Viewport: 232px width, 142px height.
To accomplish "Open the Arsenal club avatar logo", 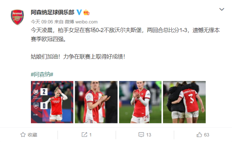I will coord(17,17).
